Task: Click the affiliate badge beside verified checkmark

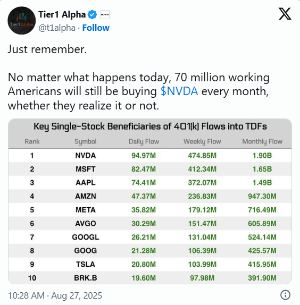Action: point(105,14)
